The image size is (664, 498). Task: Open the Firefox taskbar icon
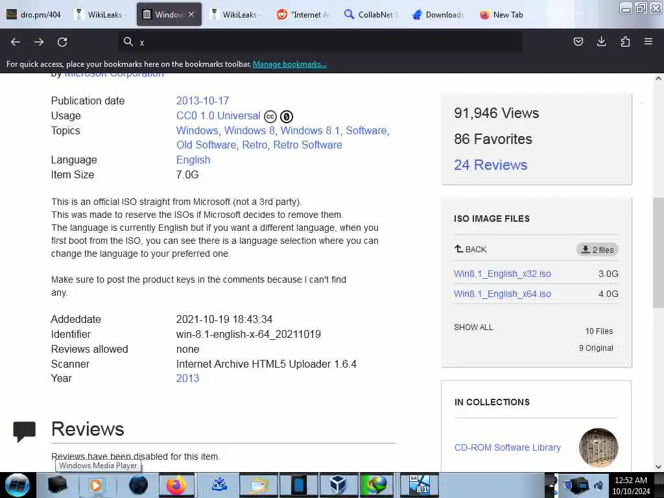pyautogui.click(x=176, y=485)
